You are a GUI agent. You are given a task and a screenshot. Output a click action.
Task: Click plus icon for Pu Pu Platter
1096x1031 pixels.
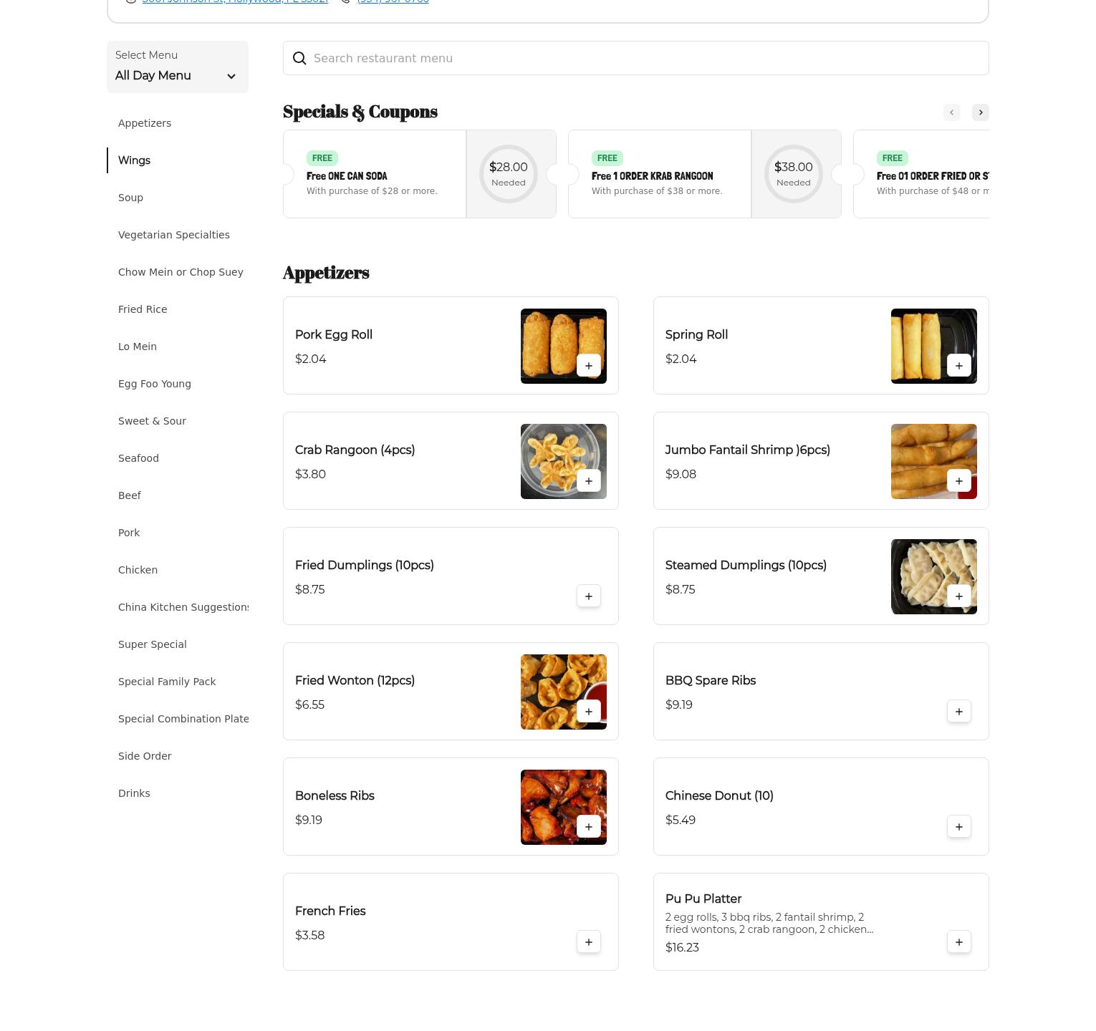(x=958, y=942)
